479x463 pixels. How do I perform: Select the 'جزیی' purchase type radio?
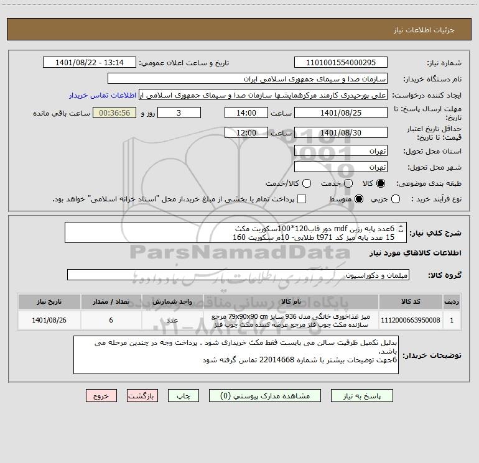(x=396, y=199)
